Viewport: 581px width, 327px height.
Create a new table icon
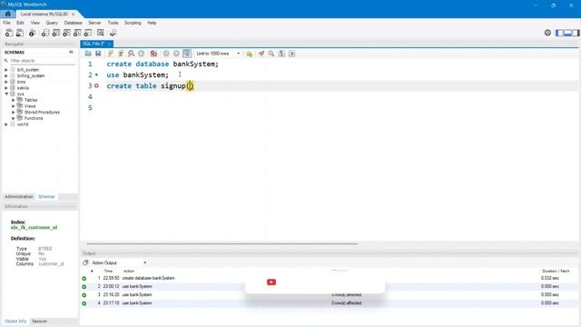[55, 33]
